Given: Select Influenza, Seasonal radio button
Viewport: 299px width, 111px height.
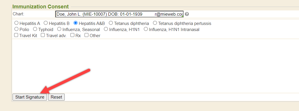Looking at the screenshot, I should click(x=59, y=29).
